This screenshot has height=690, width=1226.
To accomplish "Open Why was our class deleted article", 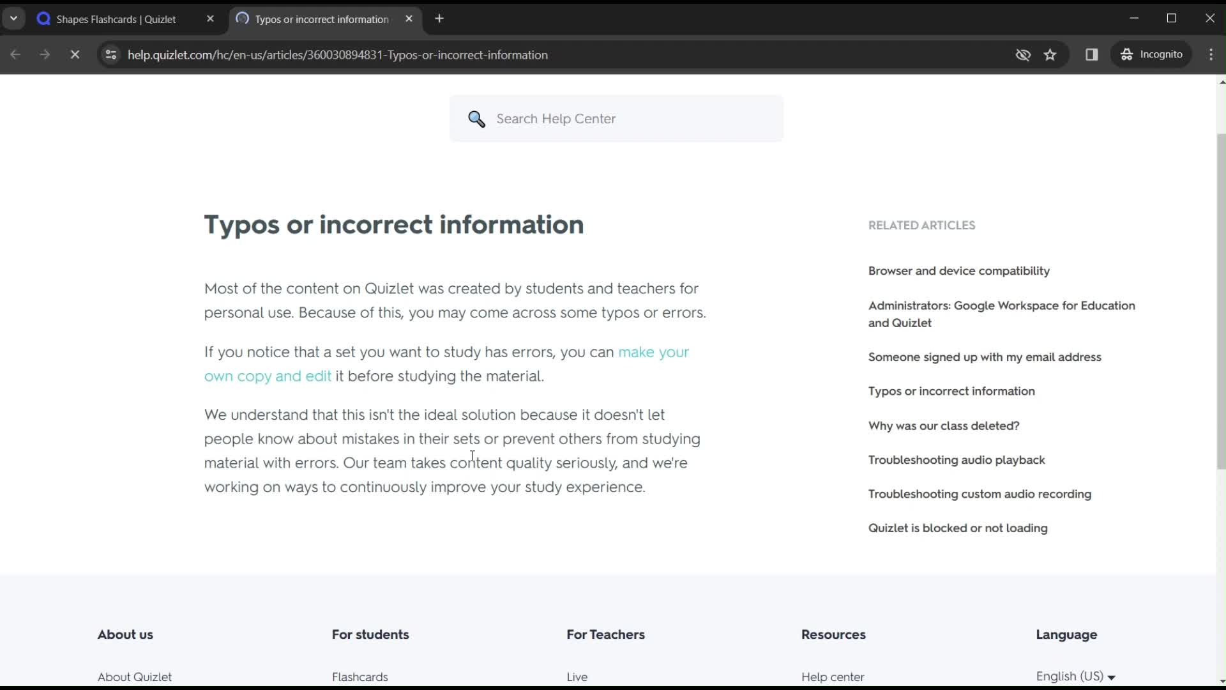I will coord(944,425).
